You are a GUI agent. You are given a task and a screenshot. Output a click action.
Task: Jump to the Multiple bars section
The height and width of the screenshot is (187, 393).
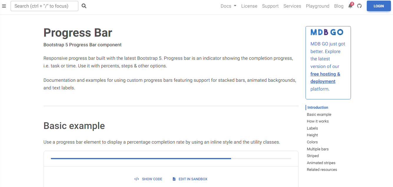click(x=318, y=149)
